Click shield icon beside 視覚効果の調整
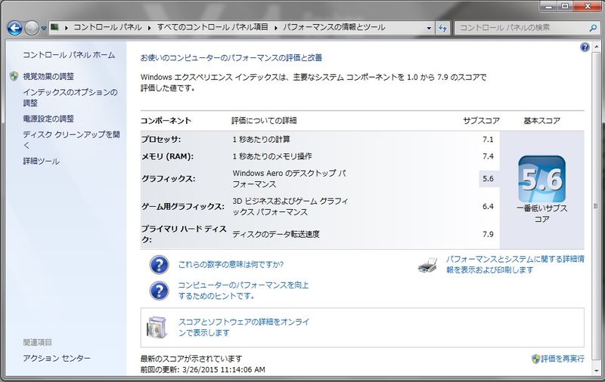This screenshot has width=605, height=382. [x=14, y=75]
